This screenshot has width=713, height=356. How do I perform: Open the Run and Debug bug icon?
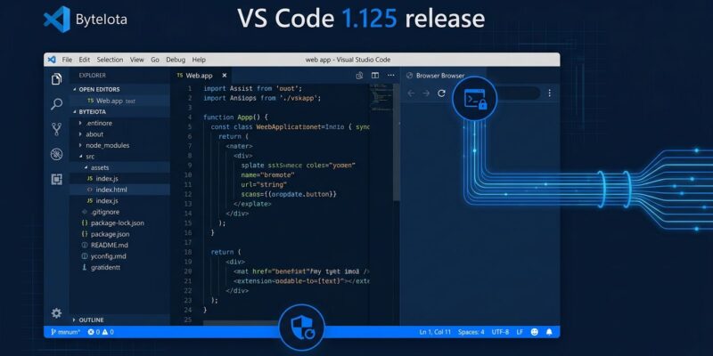pos(56,154)
